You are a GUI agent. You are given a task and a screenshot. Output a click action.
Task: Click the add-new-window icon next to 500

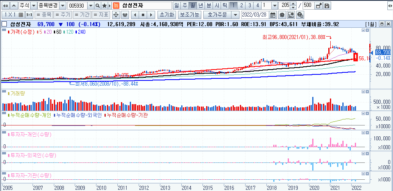coord(319,6)
